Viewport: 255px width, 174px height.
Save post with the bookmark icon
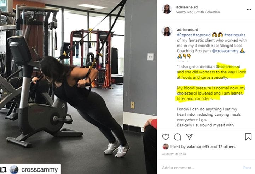point(248,137)
